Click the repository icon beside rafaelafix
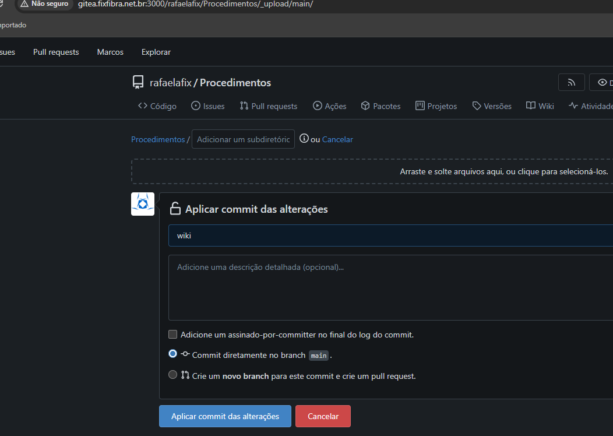613x436 pixels. pos(138,82)
